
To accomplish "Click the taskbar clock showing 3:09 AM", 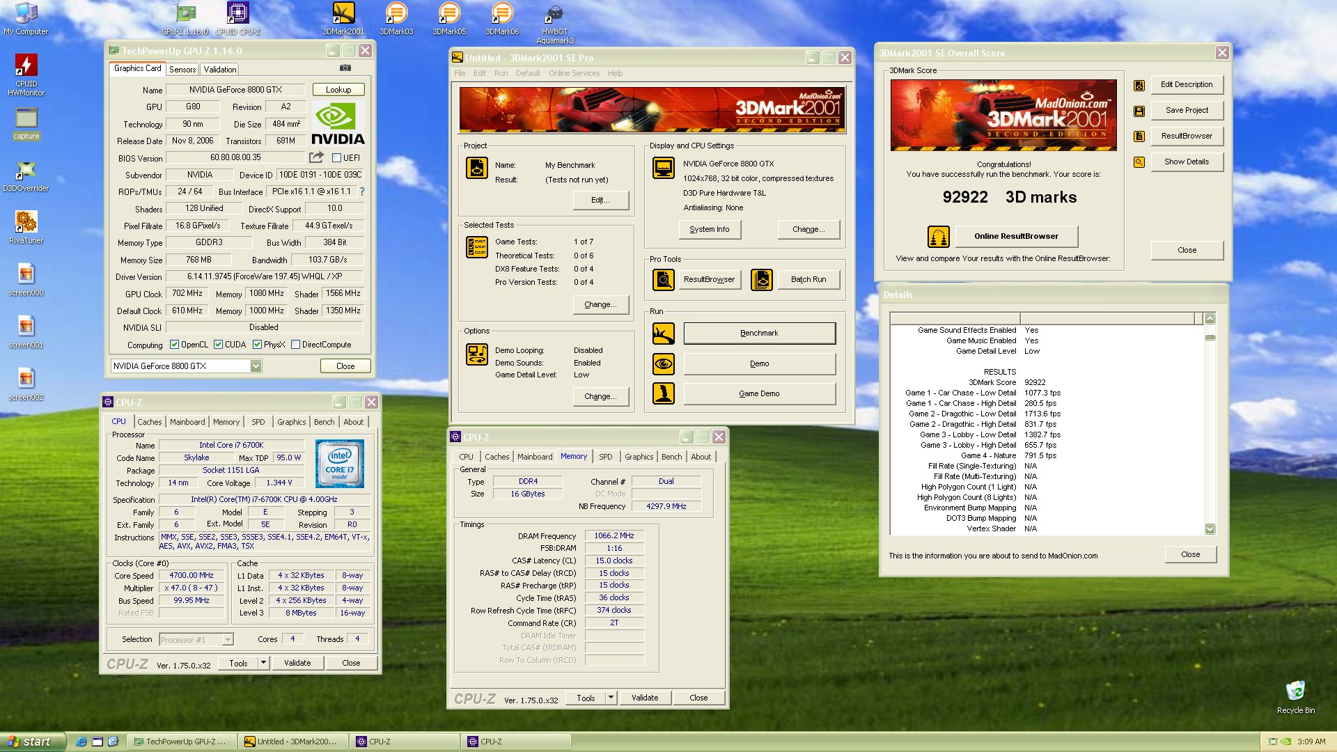I will click(x=1311, y=742).
